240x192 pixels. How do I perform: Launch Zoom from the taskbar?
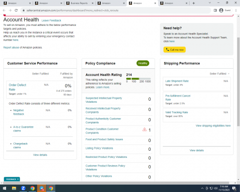pyautogui.click(x=23, y=188)
